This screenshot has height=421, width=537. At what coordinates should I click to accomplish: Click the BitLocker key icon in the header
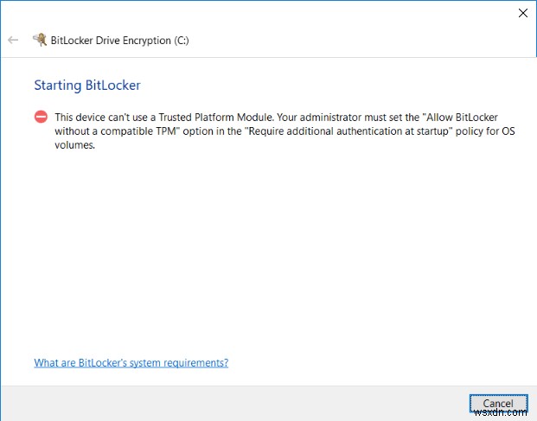point(40,40)
